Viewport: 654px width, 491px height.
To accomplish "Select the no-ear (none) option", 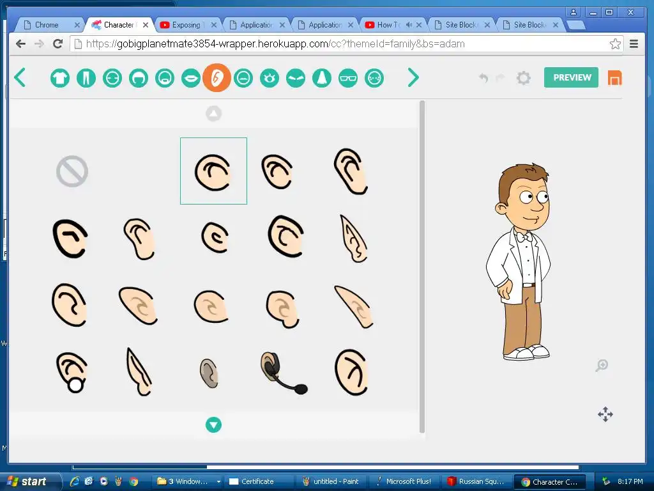I will tap(72, 171).
